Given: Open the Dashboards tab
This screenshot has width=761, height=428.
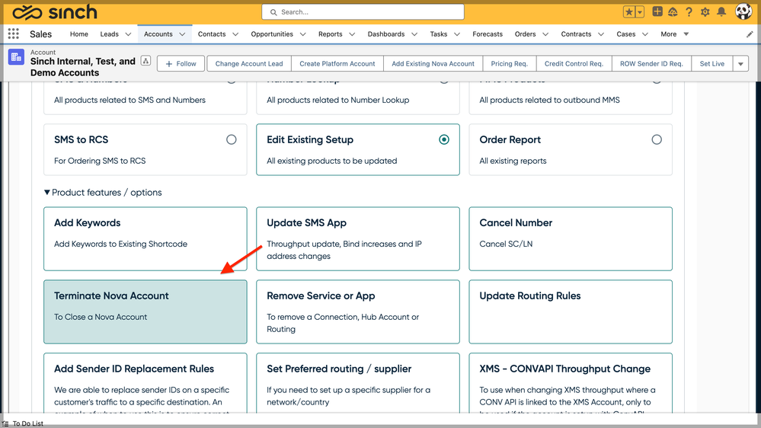Looking at the screenshot, I should pyautogui.click(x=386, y=34).
